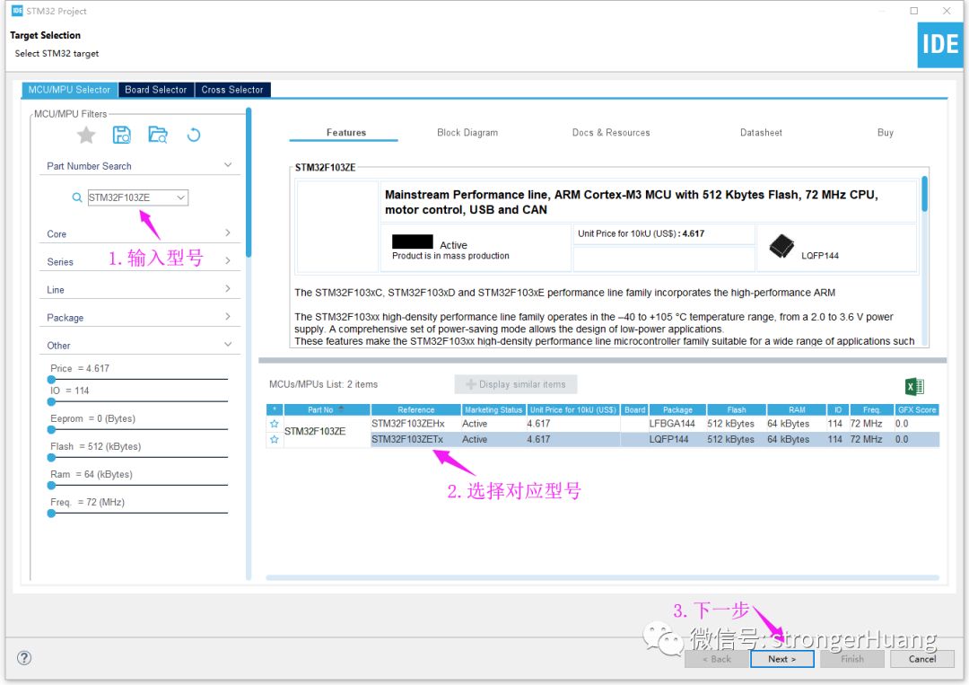Image resolution: width=969 pixels, height=685 pixels.
Task: Click the favorites star column header
Action: click(275, 409)
